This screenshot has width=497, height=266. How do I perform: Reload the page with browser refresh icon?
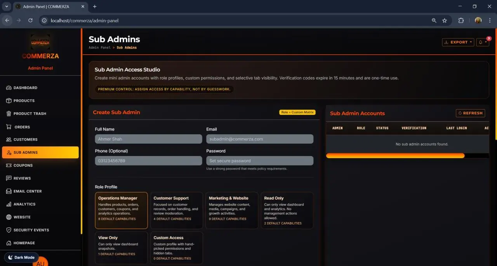click(30, 21)
